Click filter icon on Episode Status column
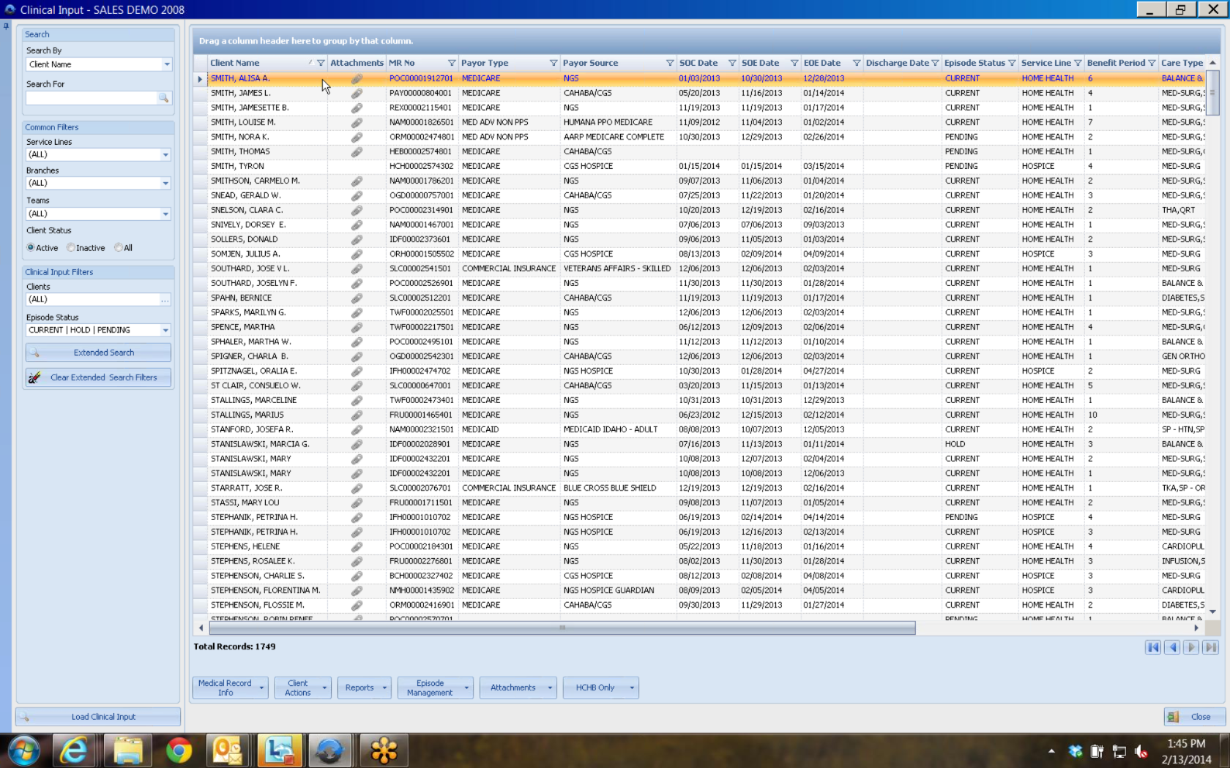 click(x=1012, y=64)
